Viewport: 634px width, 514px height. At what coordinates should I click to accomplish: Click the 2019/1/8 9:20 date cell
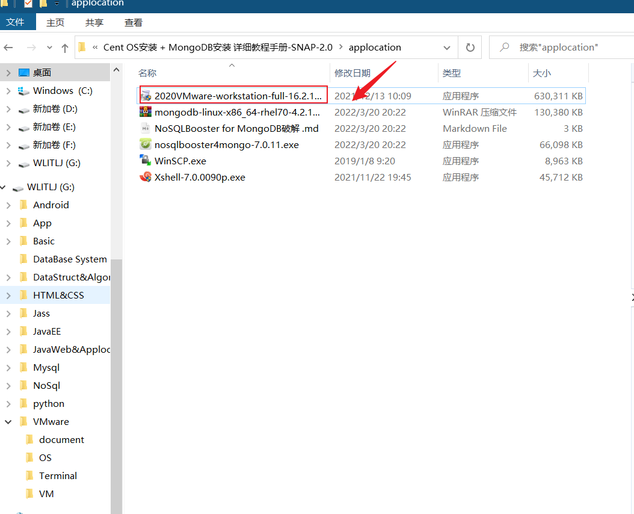[x=365, y=161]
